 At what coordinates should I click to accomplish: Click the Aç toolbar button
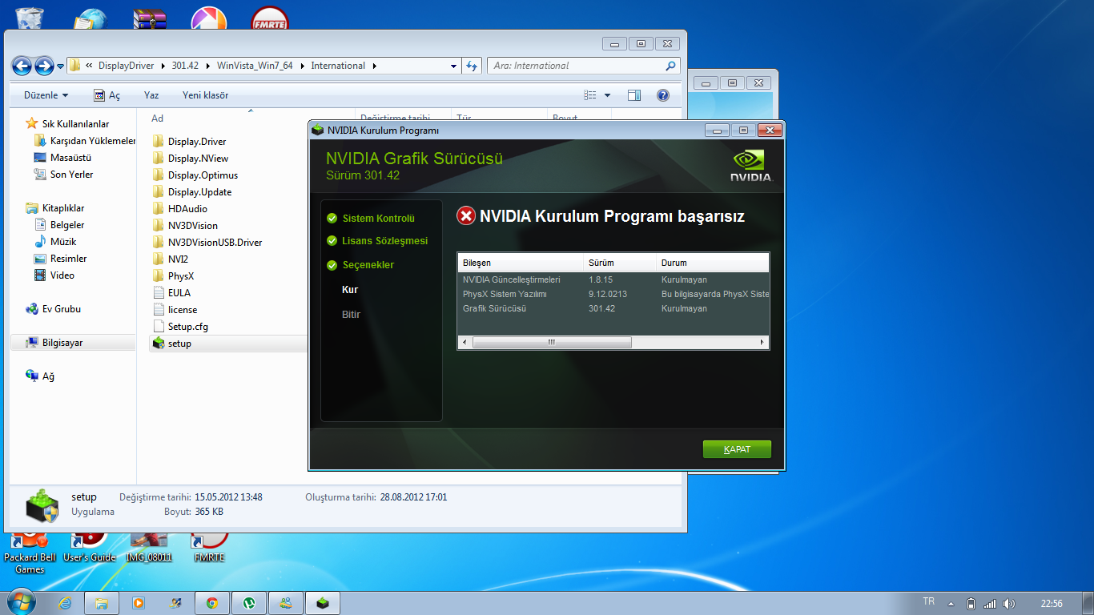point(107,95)
